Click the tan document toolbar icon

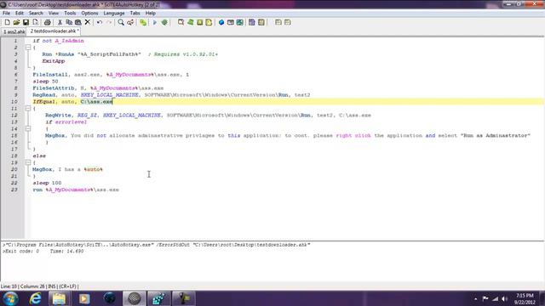pyautogui.click(x=261, y=22)
